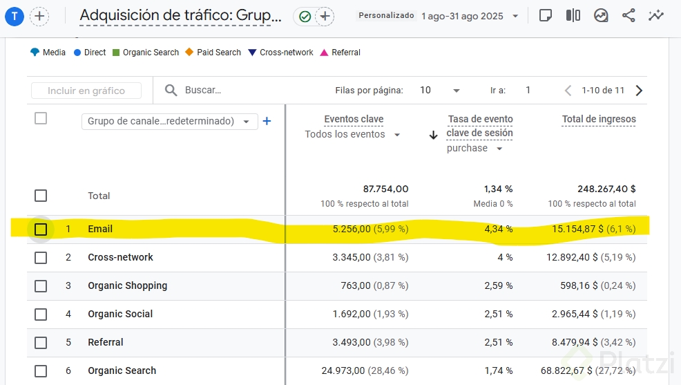Select all rows with header checkbox
The width and height of the screenshot is (681, 385).
pyautogui.click(x=41, y=118)
